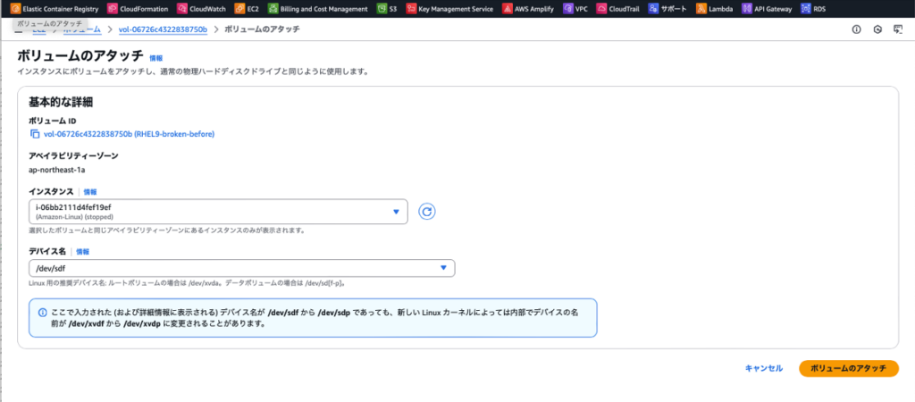
Task: Refresh the instance list
Action: [x=427, y=211]
